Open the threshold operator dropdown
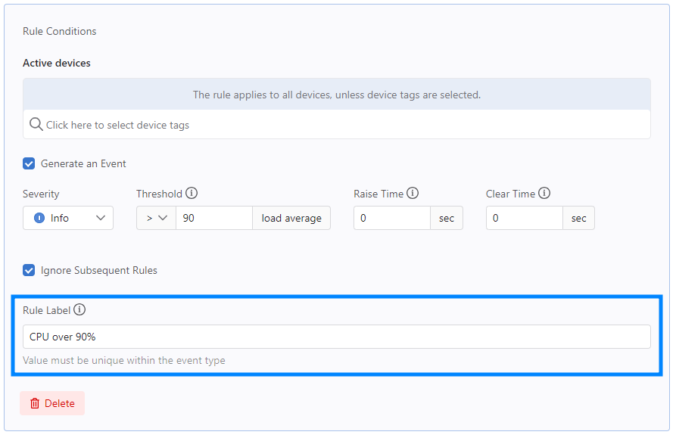 pos(156,218)
